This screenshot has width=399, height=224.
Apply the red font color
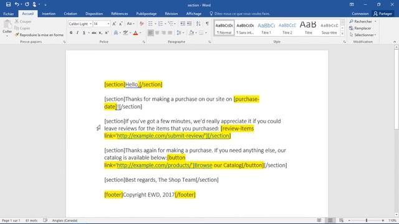point(136,32)
